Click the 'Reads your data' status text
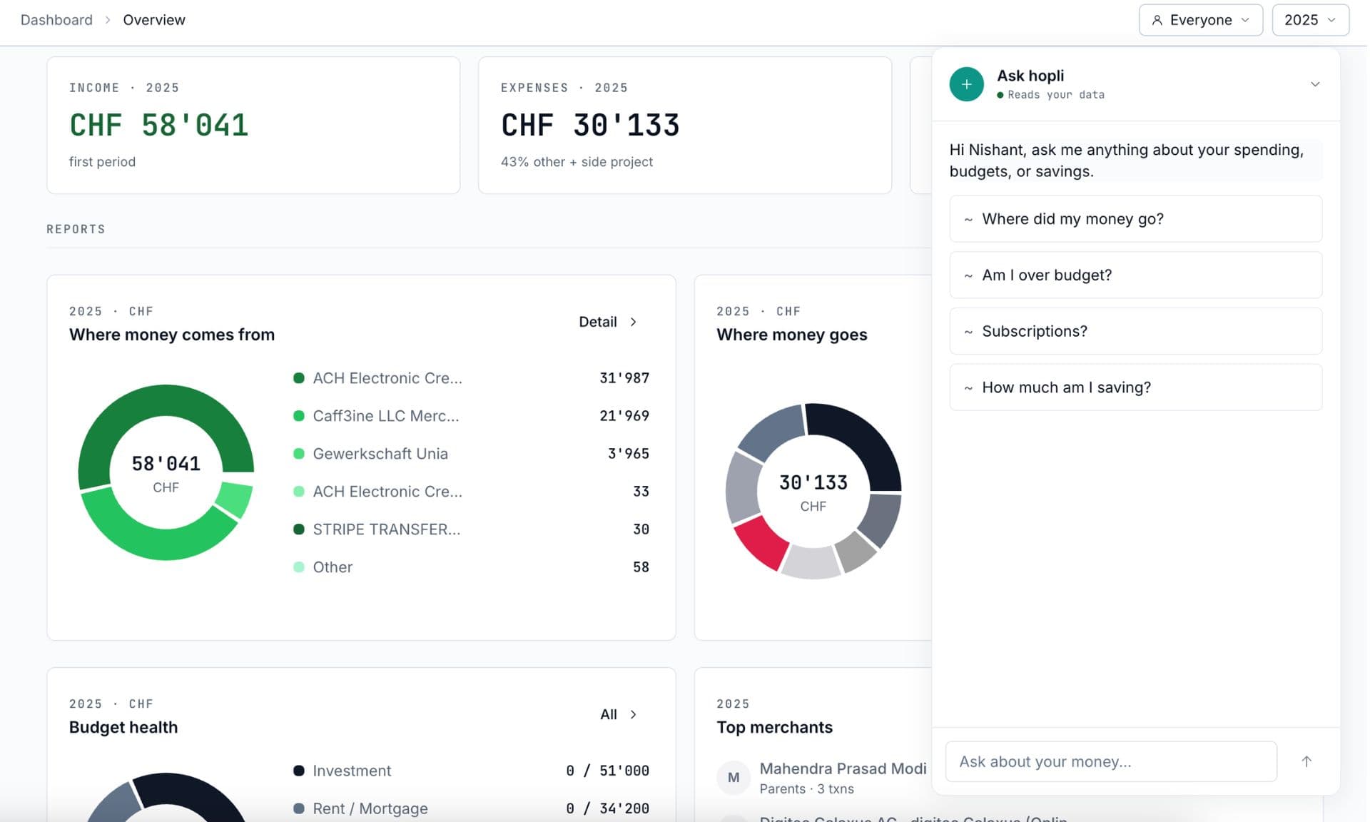The height and width of the screenshot is (822, 1370). (x=1055, y=95)
